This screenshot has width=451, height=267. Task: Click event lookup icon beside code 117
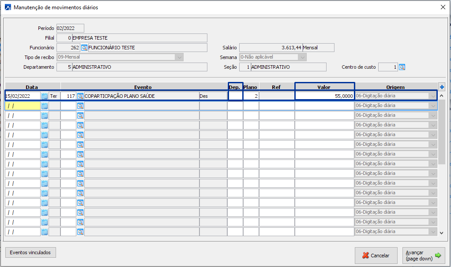click(x=80, y=96)
